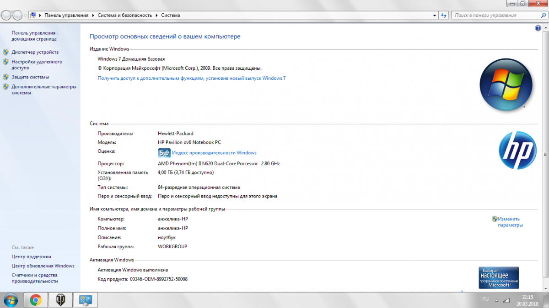Show hidden tray icons arrow
Image resolution: width=549 pixels, height=308 pixels.
pos(496,300)
